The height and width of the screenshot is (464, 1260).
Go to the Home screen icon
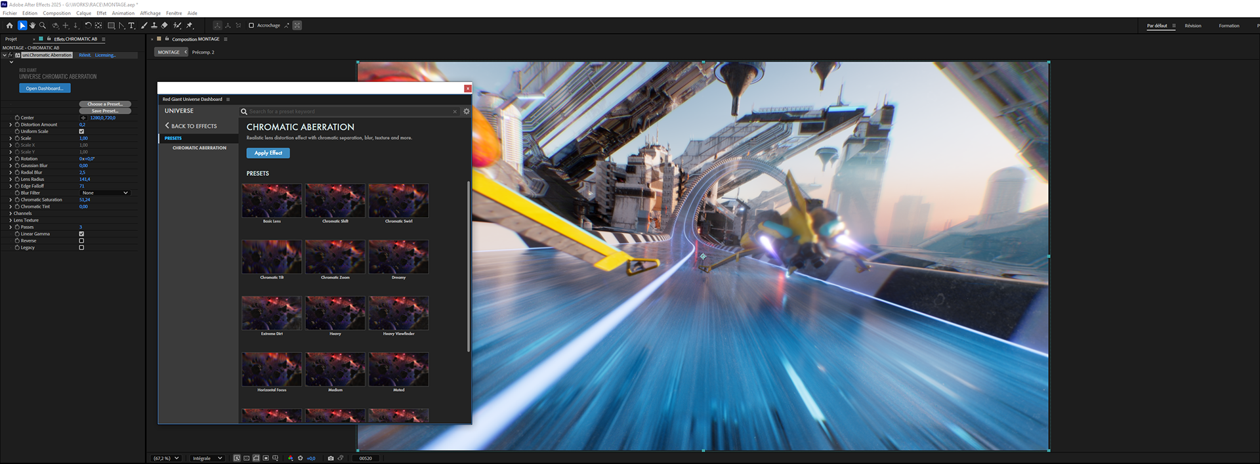(9, 26)
